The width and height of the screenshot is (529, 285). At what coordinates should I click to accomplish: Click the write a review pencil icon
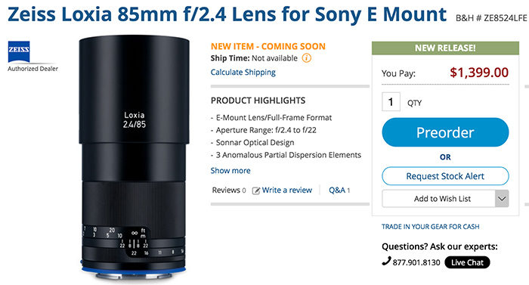(x=256, y=191)
